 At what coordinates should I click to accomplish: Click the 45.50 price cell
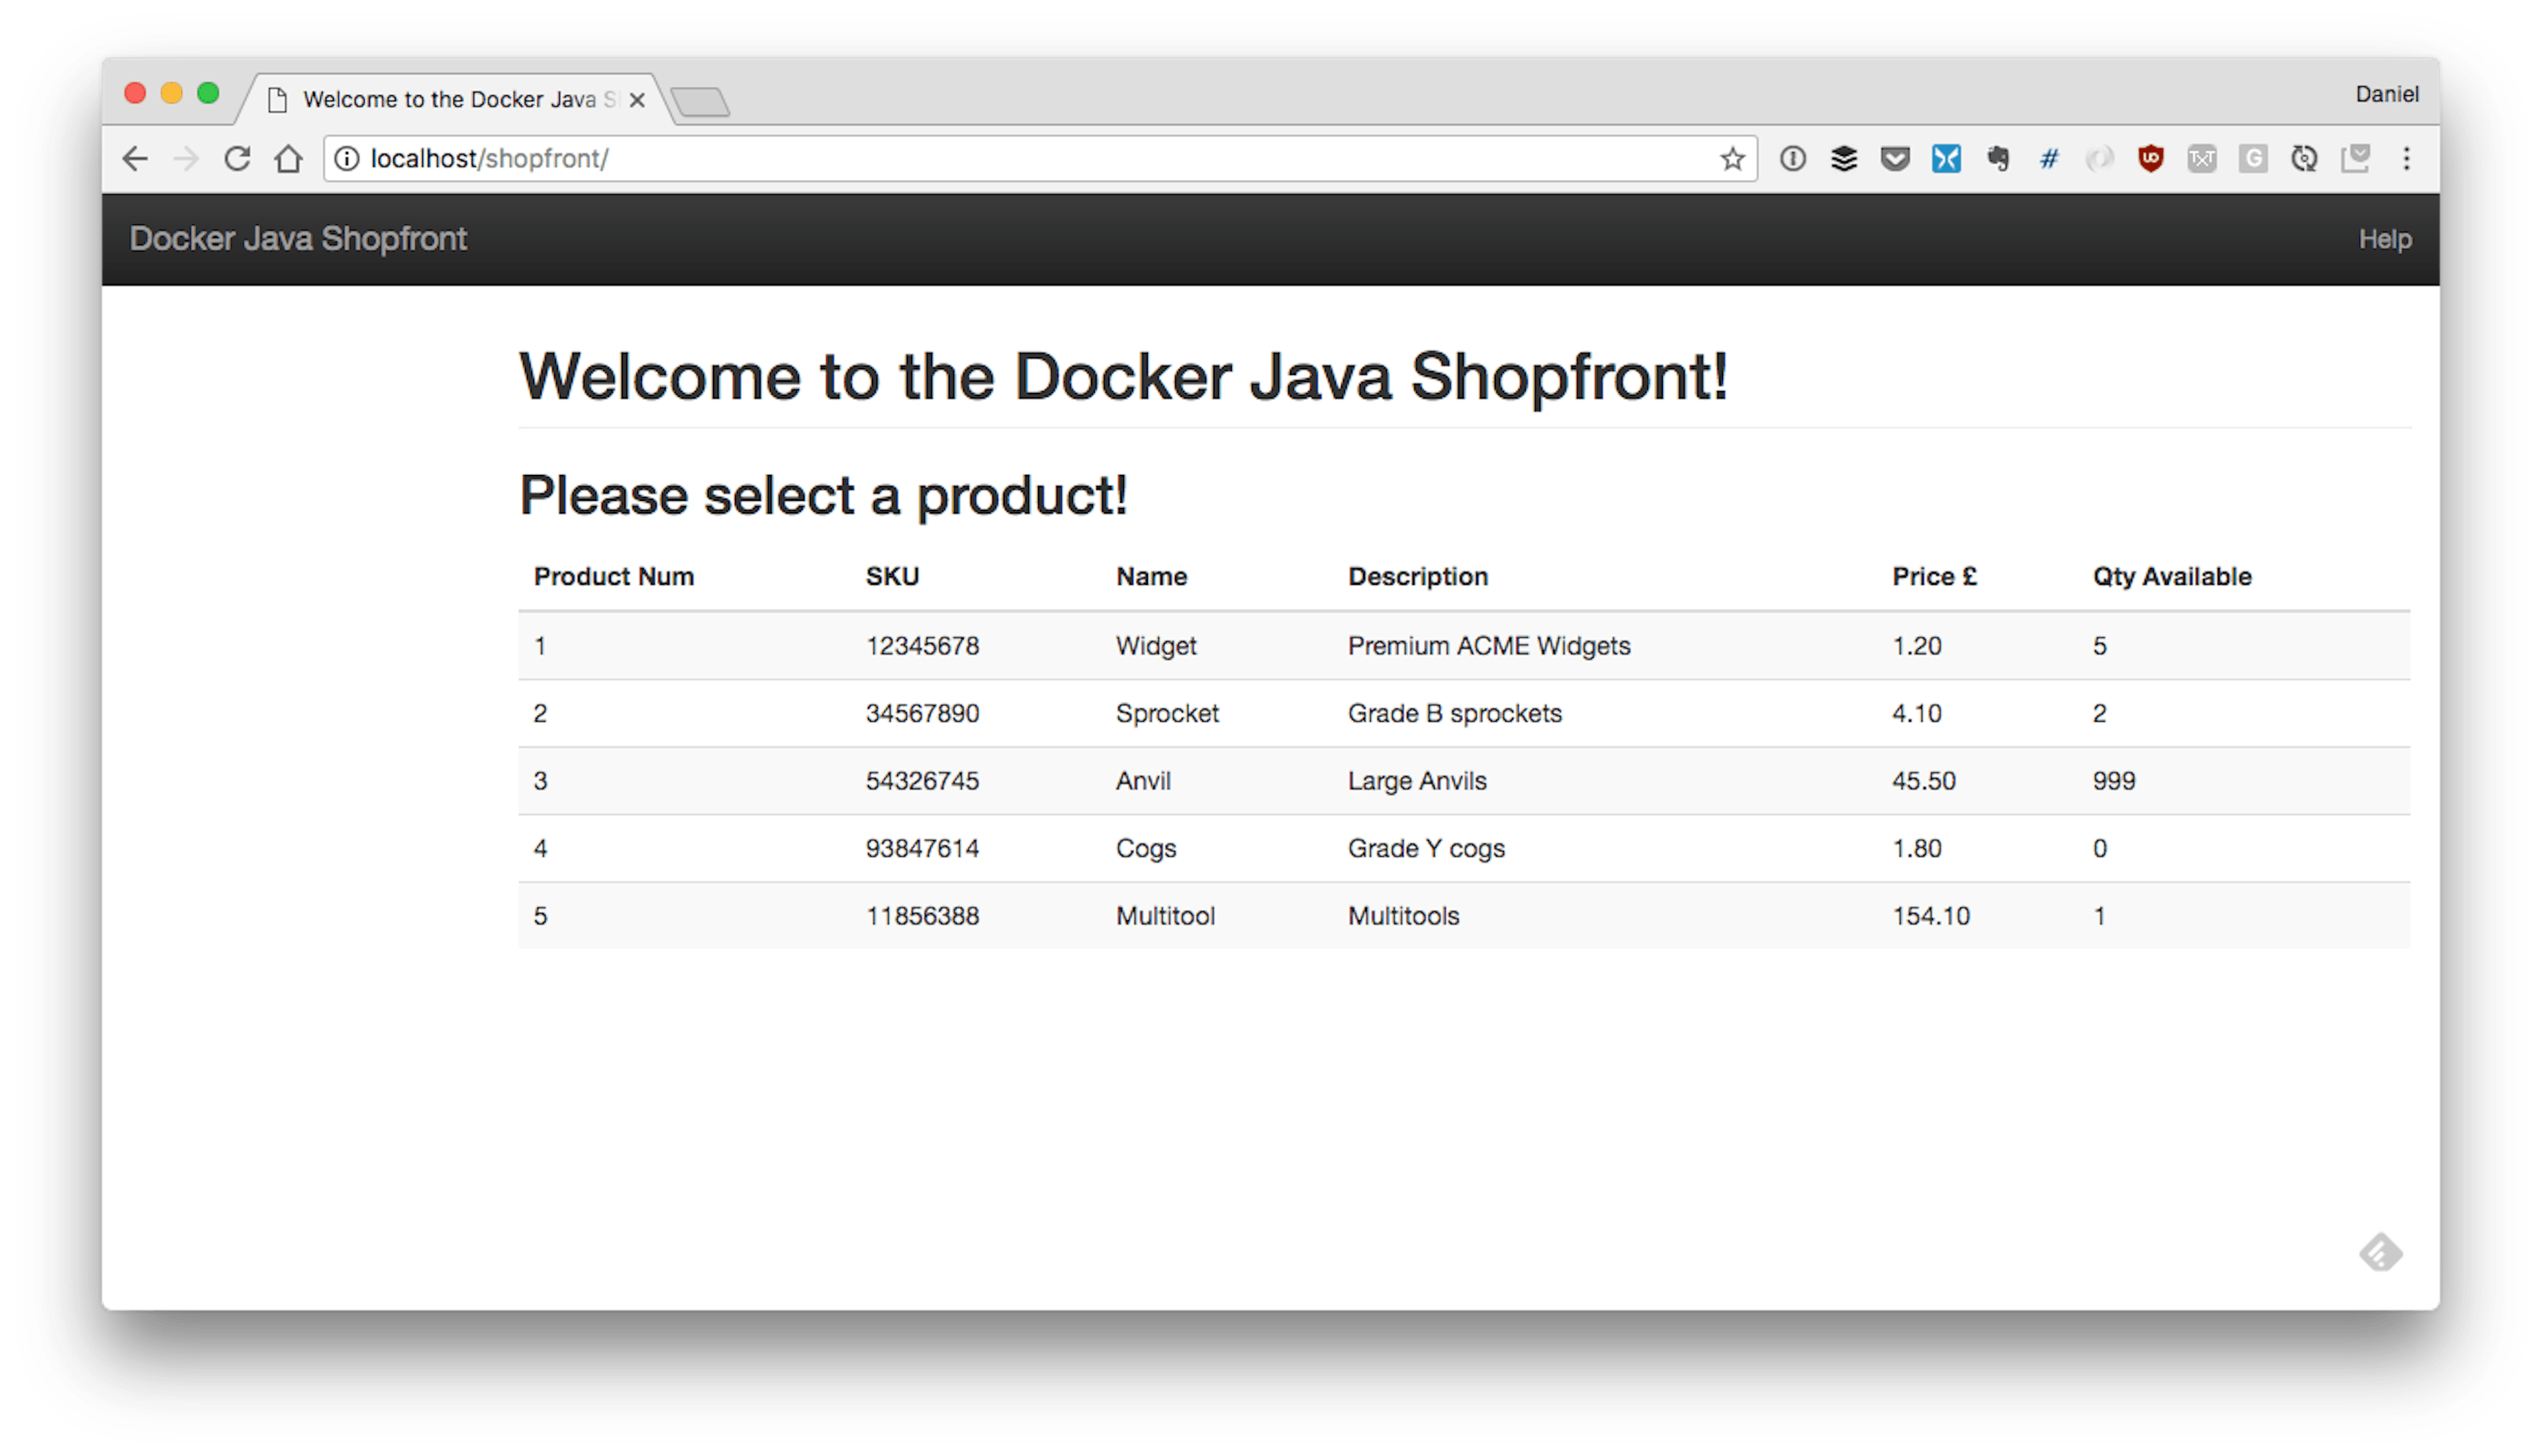click(1923, 780)
